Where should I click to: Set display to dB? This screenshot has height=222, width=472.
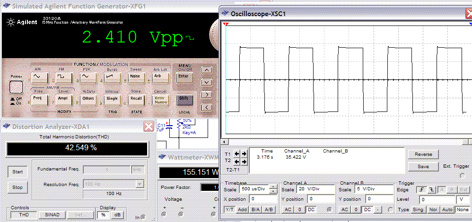117,215
